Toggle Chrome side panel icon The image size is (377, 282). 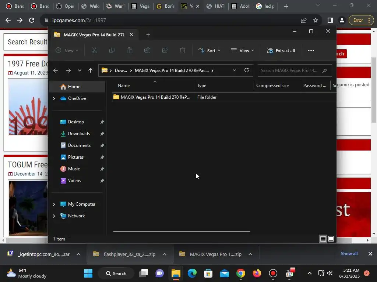click(330, 21)
